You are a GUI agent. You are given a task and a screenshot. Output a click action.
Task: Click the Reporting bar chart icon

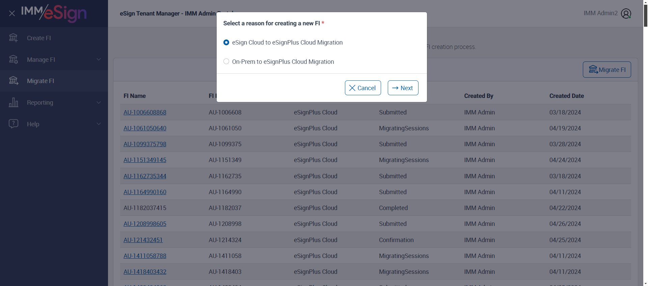click(13, 102)
